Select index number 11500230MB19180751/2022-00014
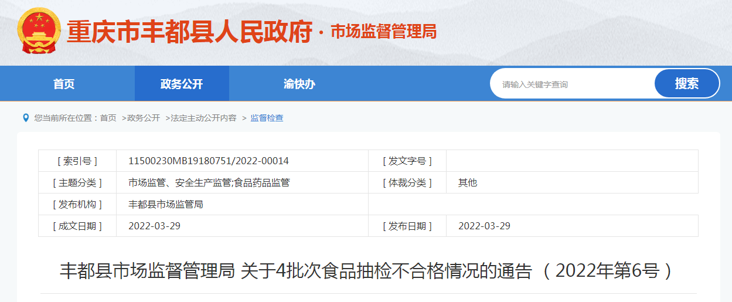Screen dimensions: 732x302 (209, 161)
